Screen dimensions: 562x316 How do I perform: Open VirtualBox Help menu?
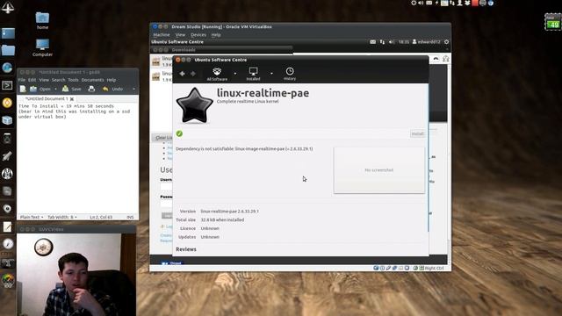pos(216,35)
